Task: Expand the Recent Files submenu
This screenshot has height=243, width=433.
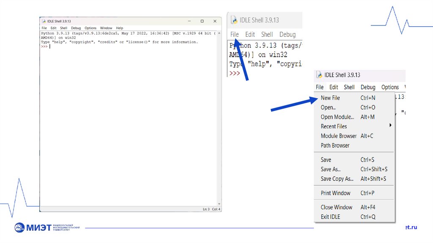Action: click(x=354, y=126)
